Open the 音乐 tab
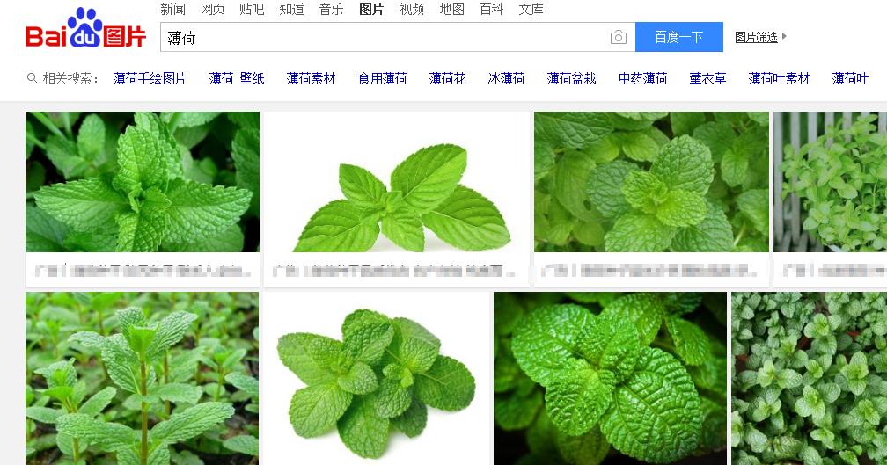 coord(332,9)
